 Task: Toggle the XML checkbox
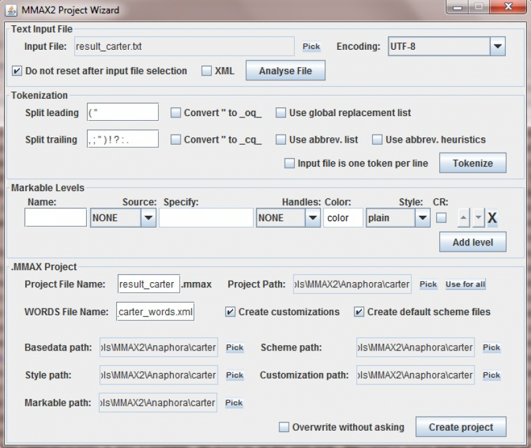(x=206, y=70)
